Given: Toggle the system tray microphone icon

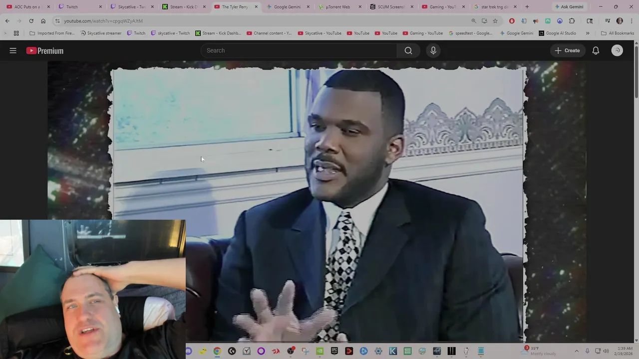Looking at the screenshot, I should (587, 351).
